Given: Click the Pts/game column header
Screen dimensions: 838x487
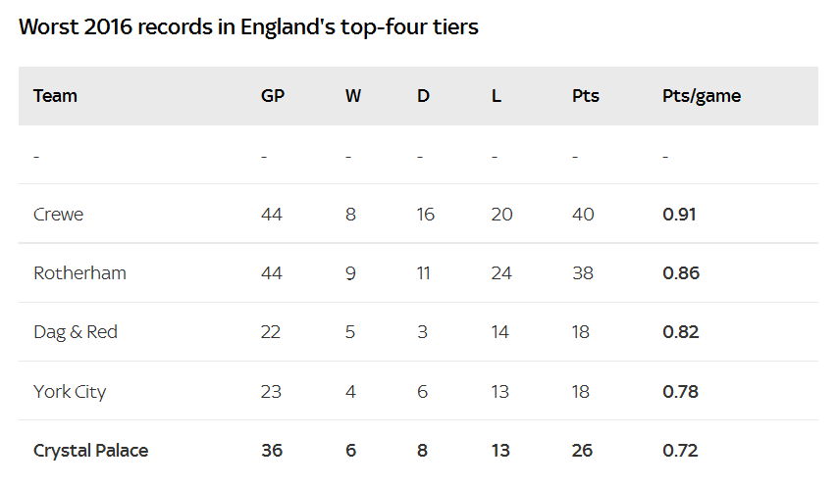Looking at the screenshot, I should click(x=702, y=96).
